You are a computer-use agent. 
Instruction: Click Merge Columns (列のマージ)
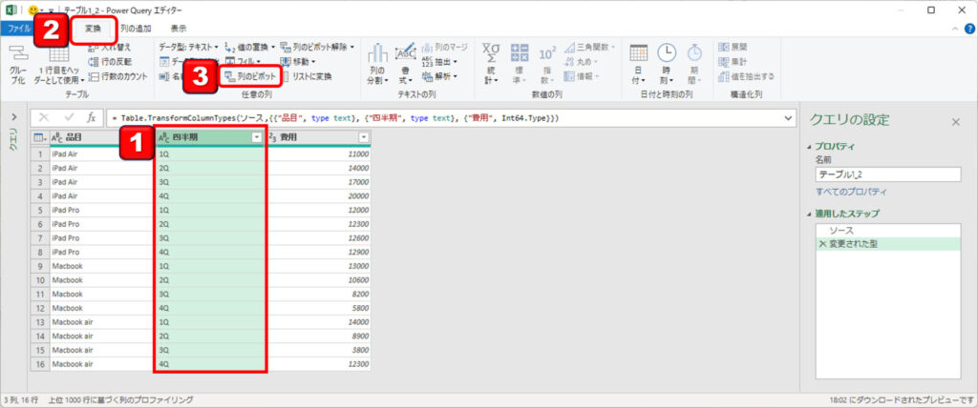445,47
